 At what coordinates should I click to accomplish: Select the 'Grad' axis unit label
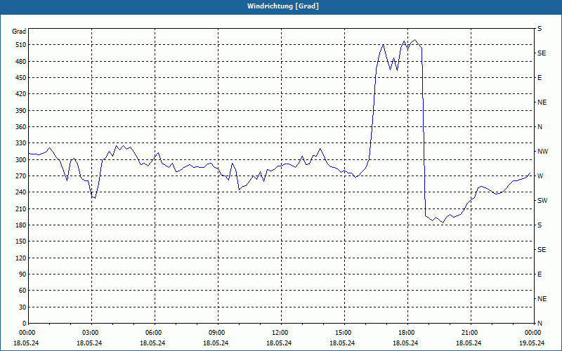[x=19, y=32]
